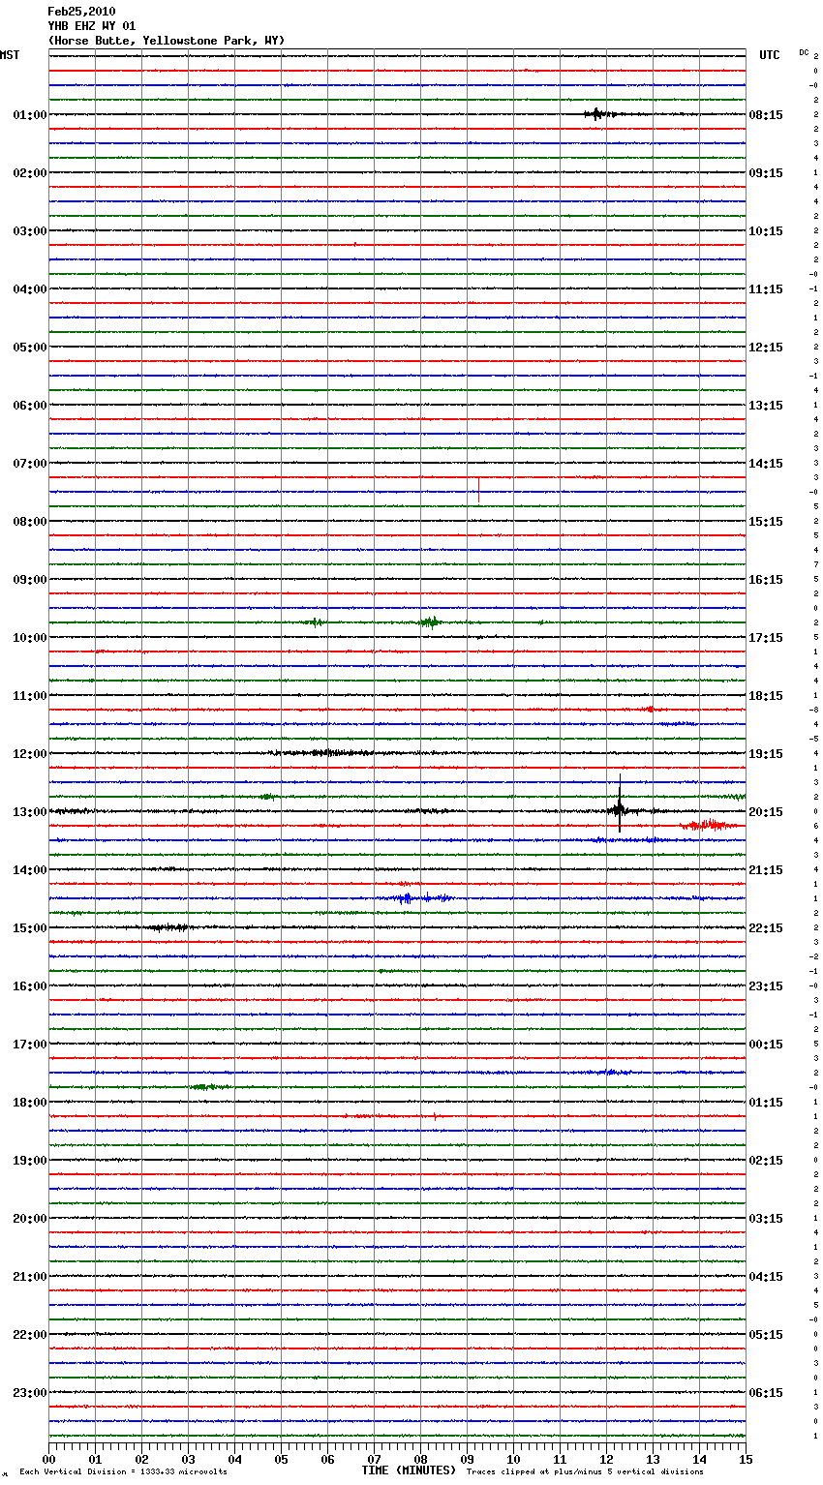Click the black seismic event on the 01:00 trace
Screen dimensions: 823x1485
596,114
